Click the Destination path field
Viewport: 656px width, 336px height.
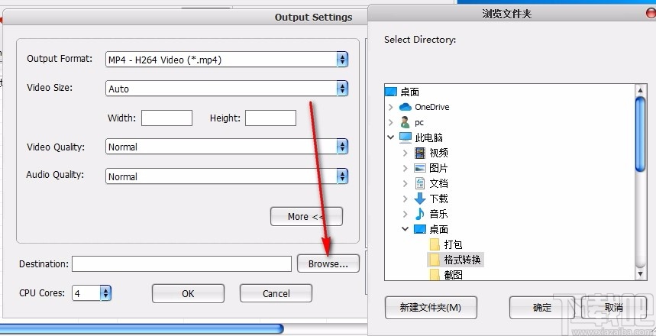[182, 264]
